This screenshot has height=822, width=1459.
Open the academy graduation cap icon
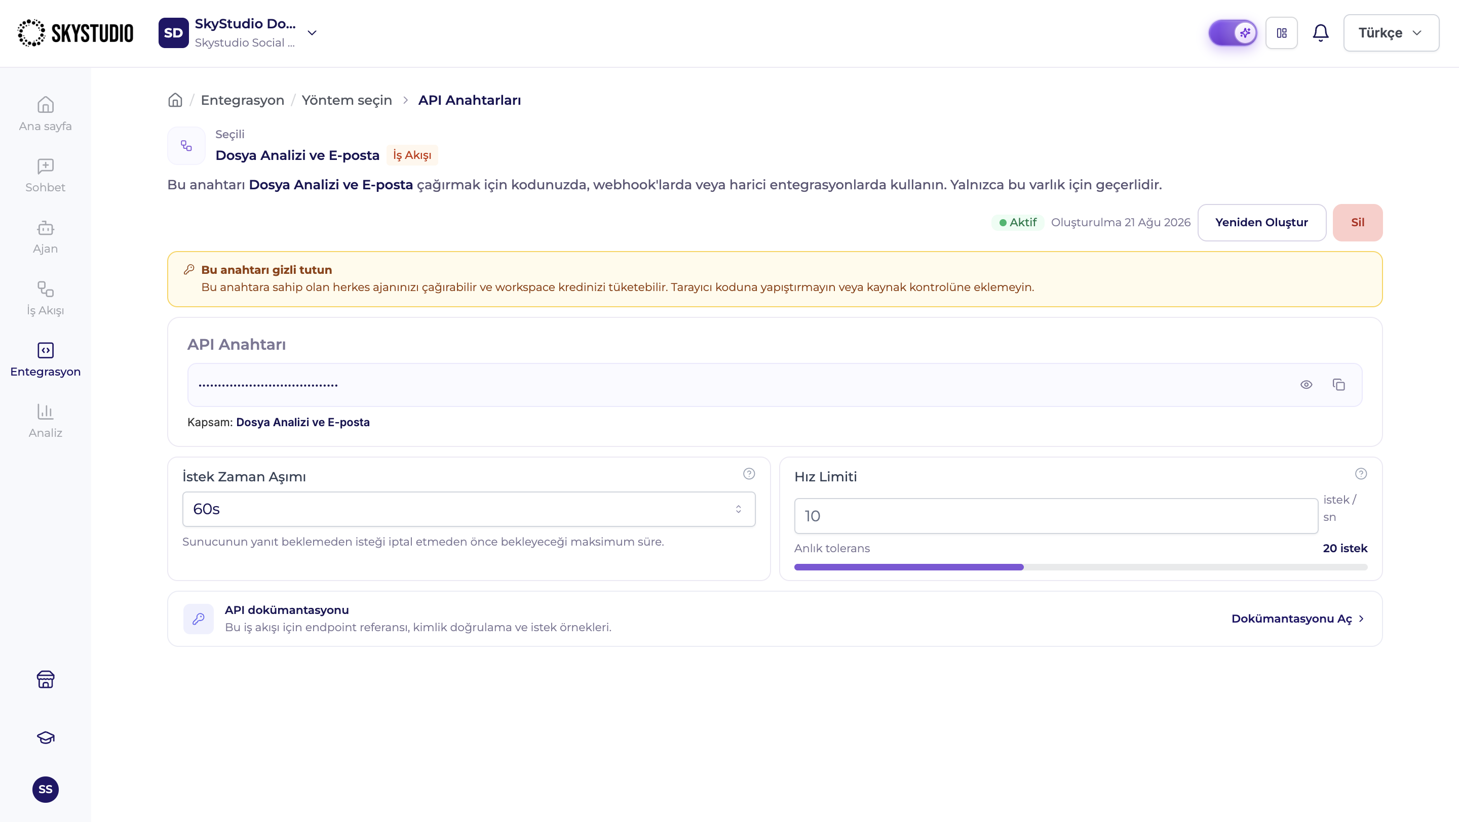coord(45,737)
